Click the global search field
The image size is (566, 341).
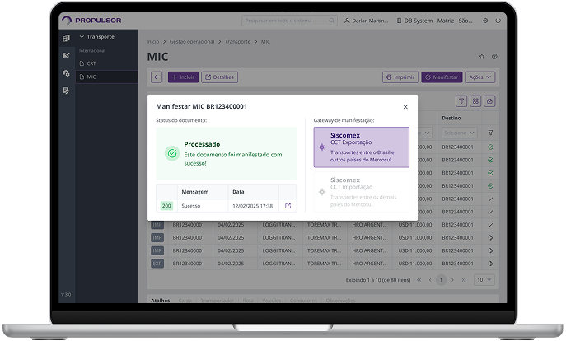pos(288,21)
